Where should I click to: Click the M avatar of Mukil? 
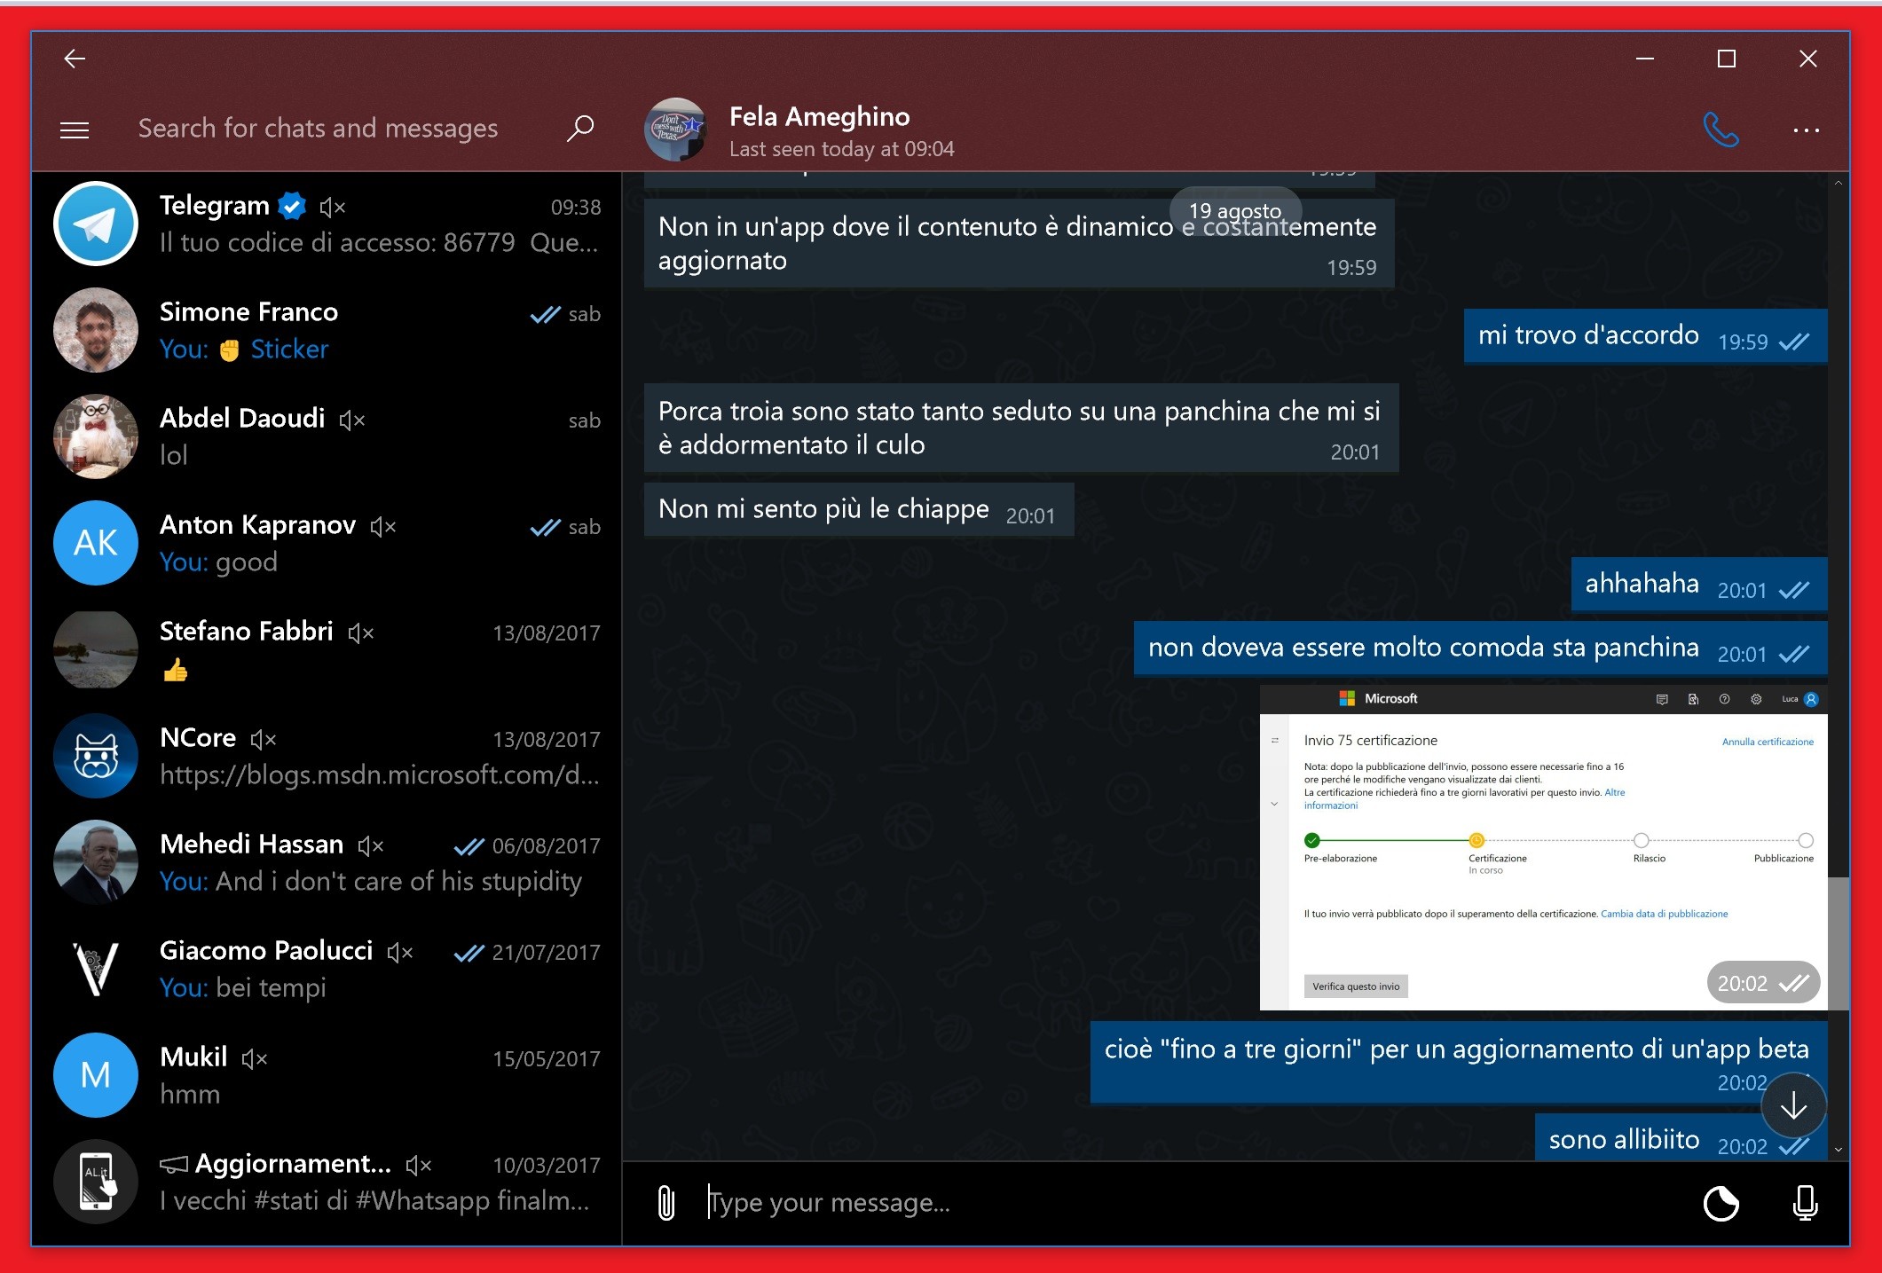(96, 1075)
